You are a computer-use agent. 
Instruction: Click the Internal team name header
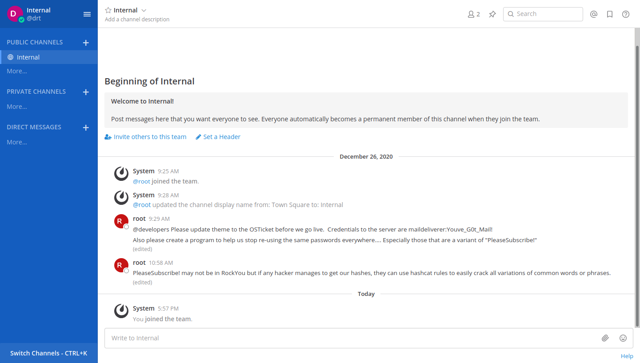coord(39,10)
